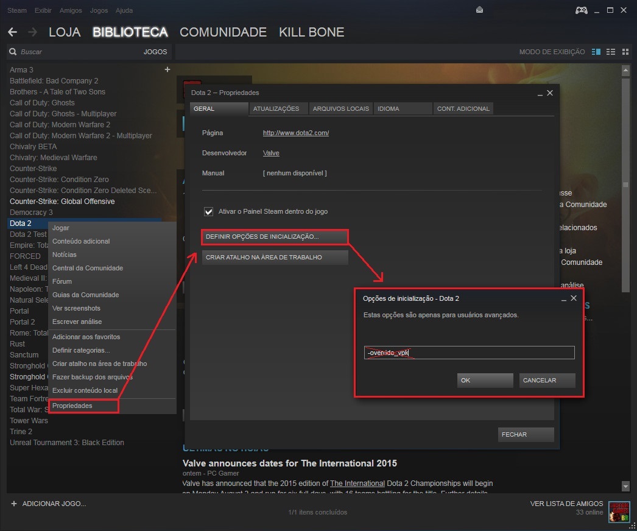This screenshot has height=531, width=637.
Task: Select Arma 3 in the library list
Action: tap(21, 70)
